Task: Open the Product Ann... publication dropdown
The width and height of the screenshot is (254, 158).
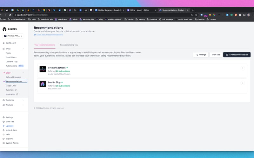Action: (x=13, y=36)
